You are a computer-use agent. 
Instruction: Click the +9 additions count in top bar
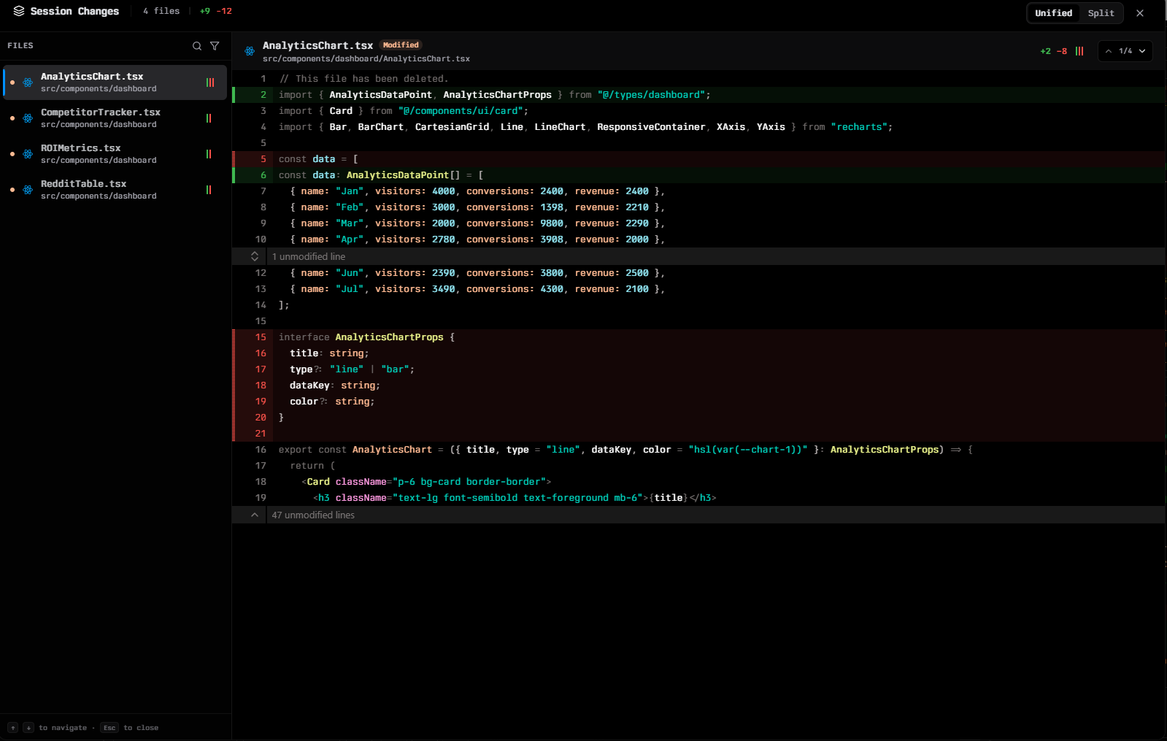coord(205,11)
